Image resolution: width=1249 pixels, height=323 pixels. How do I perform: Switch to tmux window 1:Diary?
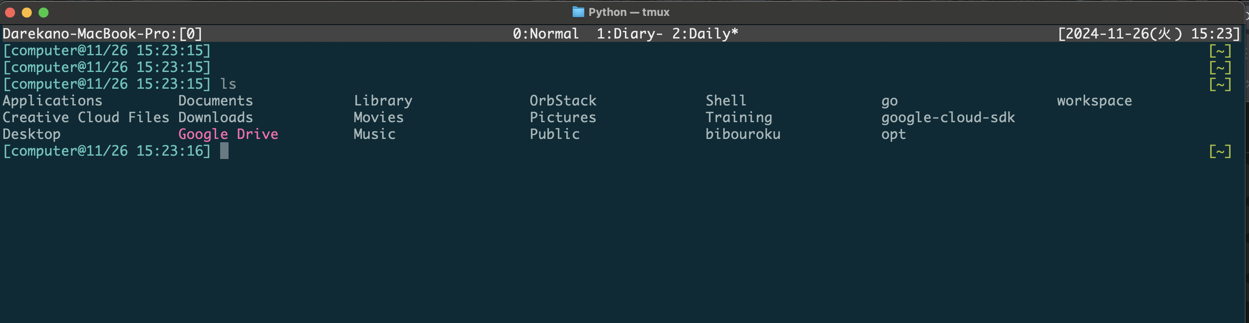point(628,33)
